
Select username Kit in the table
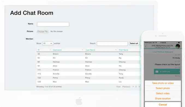tap(54, 58)
